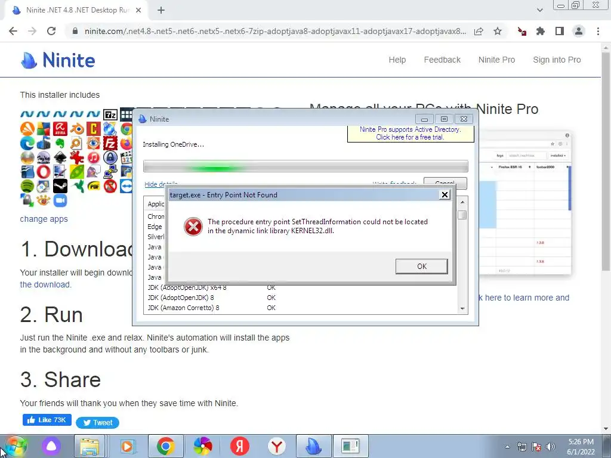Click the Pidgin purple bird icon
This screenshot has width=611, height=458.
94,172
